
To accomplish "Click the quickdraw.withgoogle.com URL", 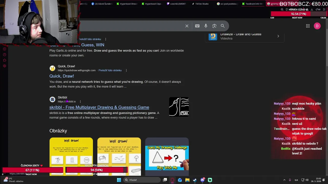I will tap(77, 70).
